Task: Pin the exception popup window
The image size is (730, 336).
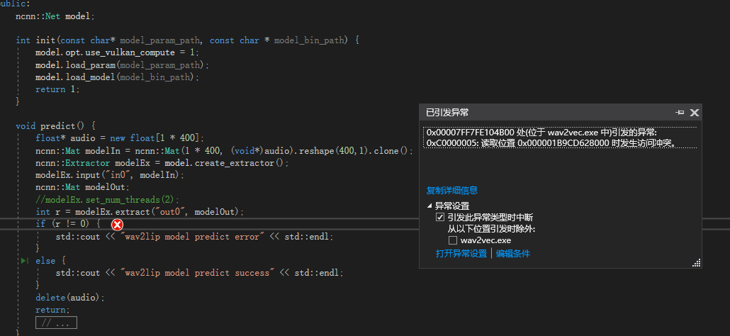Action: [x=680, y=112]
